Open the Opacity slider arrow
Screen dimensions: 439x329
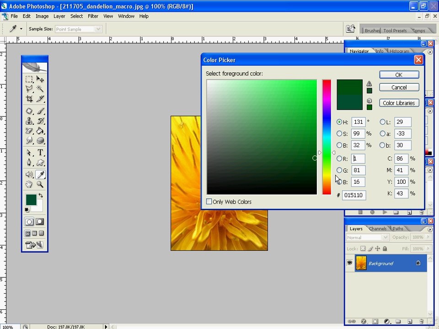click(x=428, y=237)
